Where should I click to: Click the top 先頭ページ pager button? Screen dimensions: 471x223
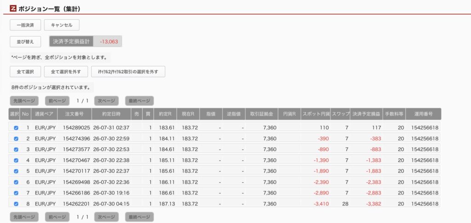point(24,101)
